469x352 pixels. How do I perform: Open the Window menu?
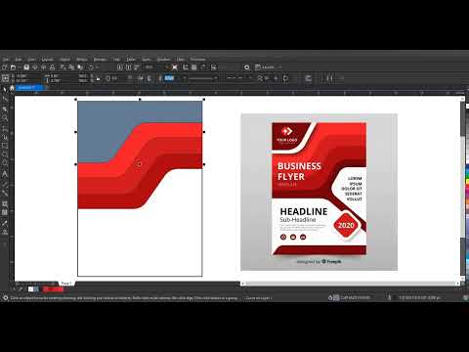pyautogui.click(x=163, y=60)
